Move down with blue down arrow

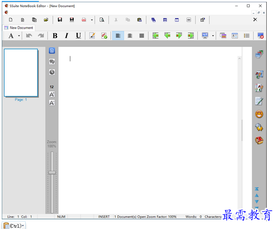coord(257,202)
